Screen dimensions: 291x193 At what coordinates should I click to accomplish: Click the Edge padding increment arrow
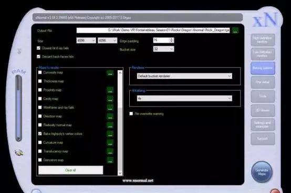[x=172, y=39]
